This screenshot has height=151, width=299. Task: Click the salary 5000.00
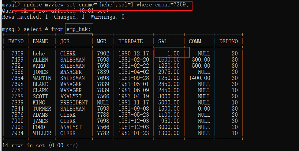(169, 102)
